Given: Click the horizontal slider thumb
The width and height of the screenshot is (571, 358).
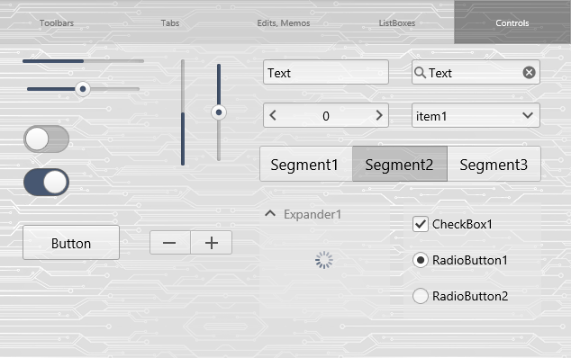Looking at the screenshot, I should tap(83, 89).
